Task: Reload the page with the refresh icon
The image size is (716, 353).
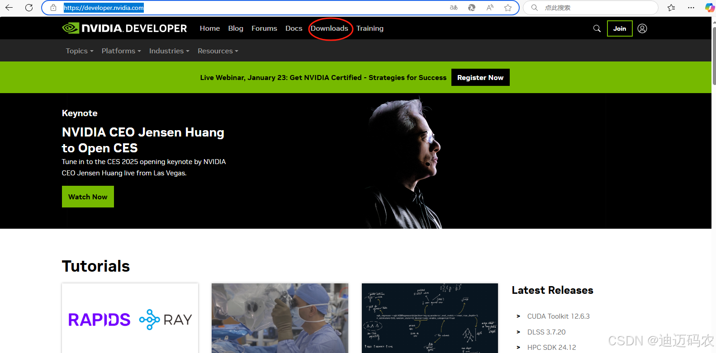Action: click(29, 8)
